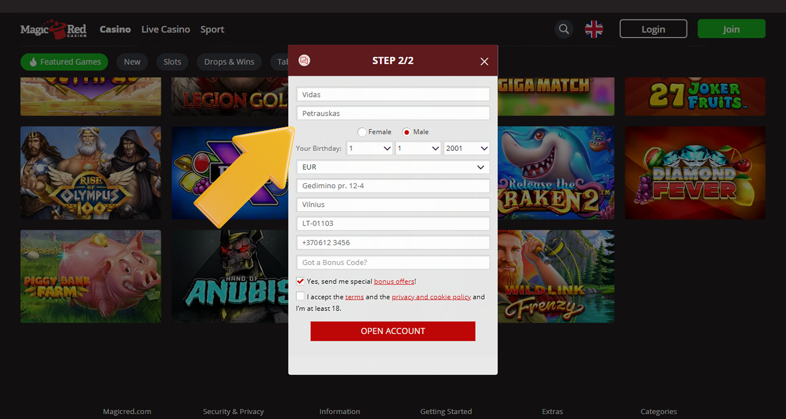Screen dimensions: 786x419
Task: Open the 27 Joker Fruits game
Action: click(695, 96)
